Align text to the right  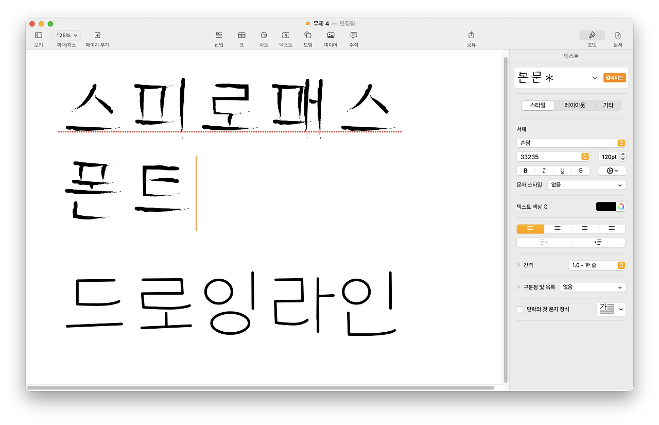point(584,229)
